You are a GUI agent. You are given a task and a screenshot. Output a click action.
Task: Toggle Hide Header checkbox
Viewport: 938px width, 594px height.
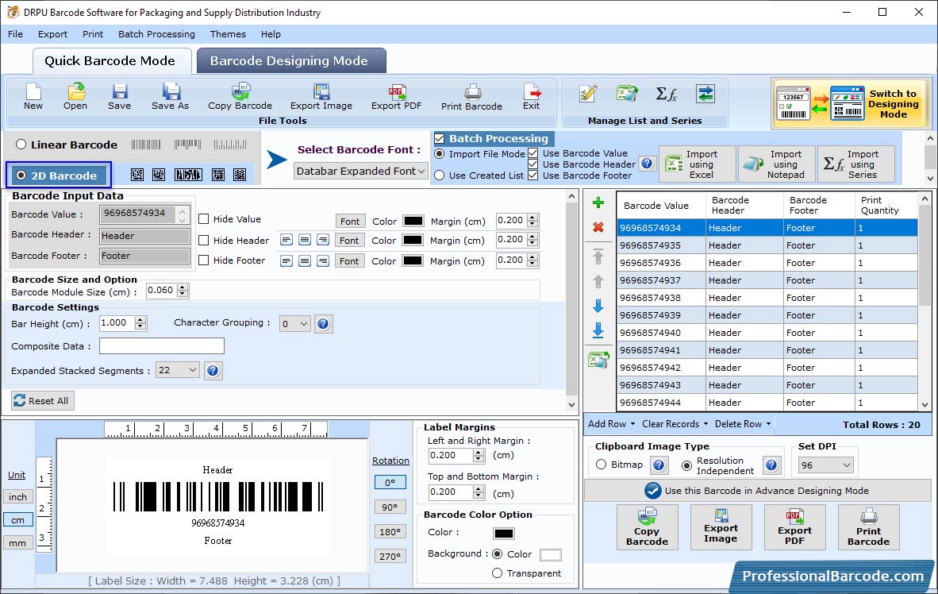(203, 240)
